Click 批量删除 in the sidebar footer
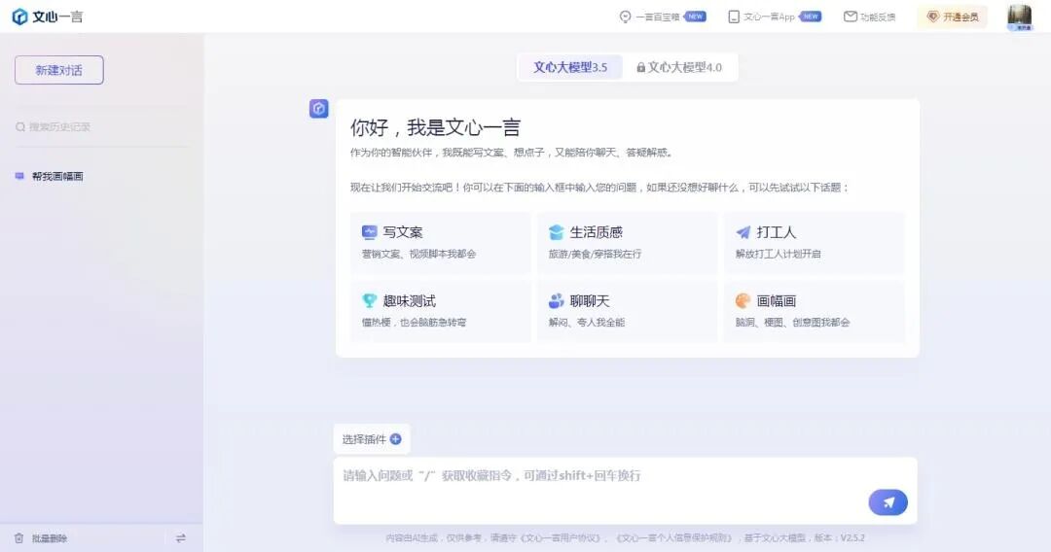This screenshot has width=1051, height=552. pyautogui.click(x=42, y=538)
